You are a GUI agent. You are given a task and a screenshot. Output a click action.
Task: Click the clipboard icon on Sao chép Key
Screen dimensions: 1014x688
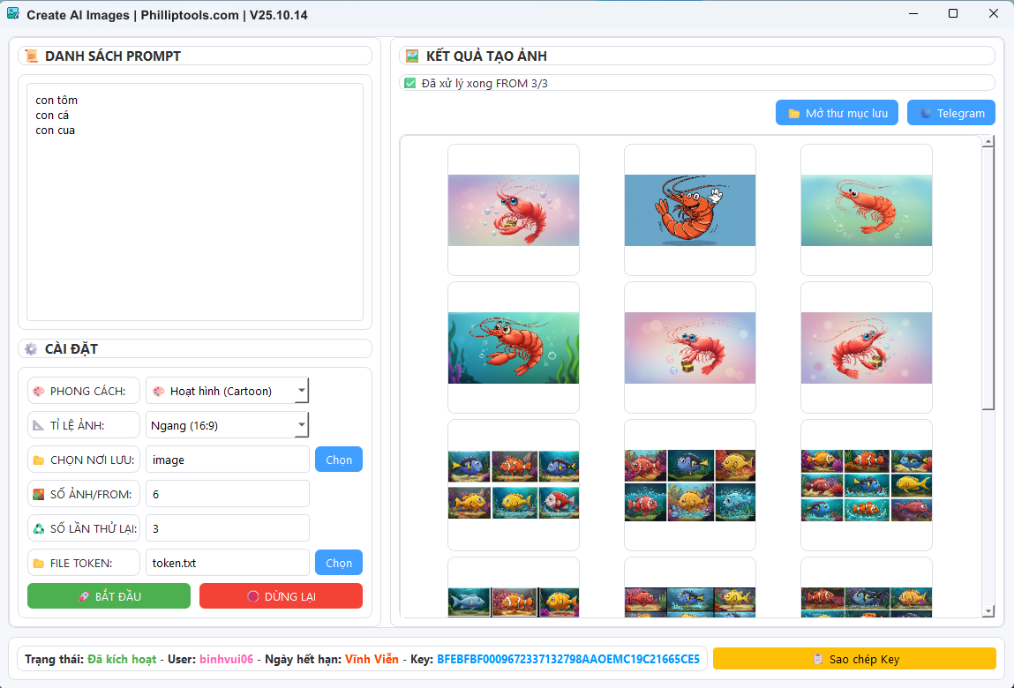(820, 658)
